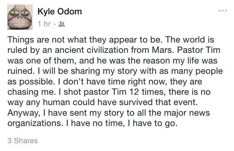This screenshot has width=234, height=151.
Task: Click the word 'Anyway' in the post
Action: tap(23, 113)
